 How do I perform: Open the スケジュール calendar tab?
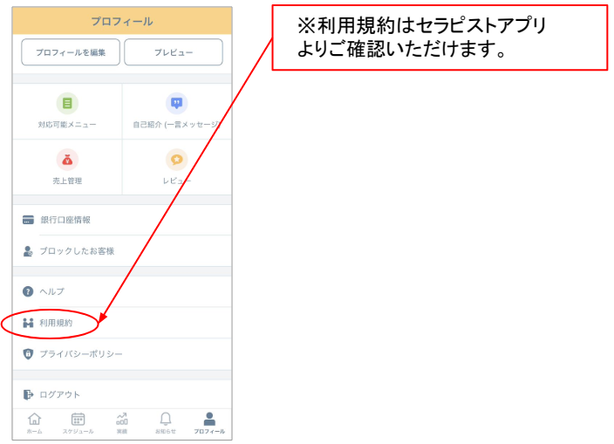(78, 423)
